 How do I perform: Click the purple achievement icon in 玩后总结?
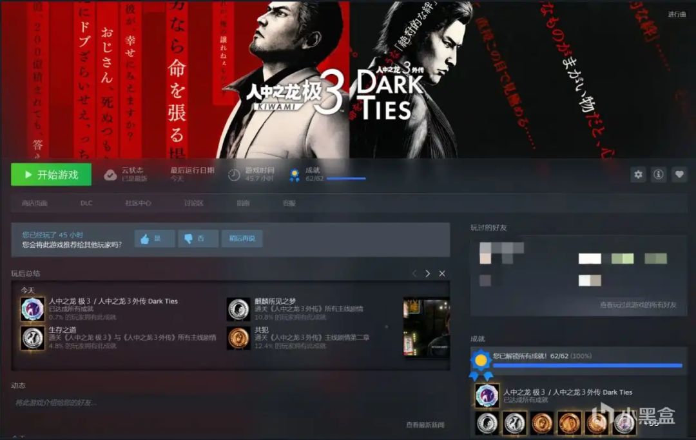pos(32,309)
